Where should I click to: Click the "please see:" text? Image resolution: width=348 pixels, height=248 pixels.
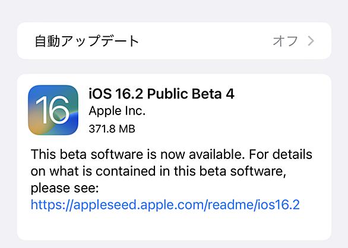pyautogui.click(x=65, y=188)
